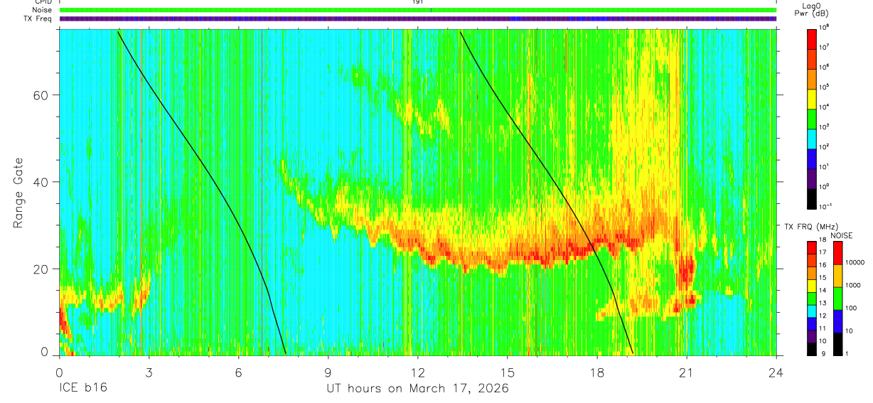This screenshot has width=873, height=403.
Task: Click the '14' label on the TX FRQ colorbar
Action: tap(823, 290)
